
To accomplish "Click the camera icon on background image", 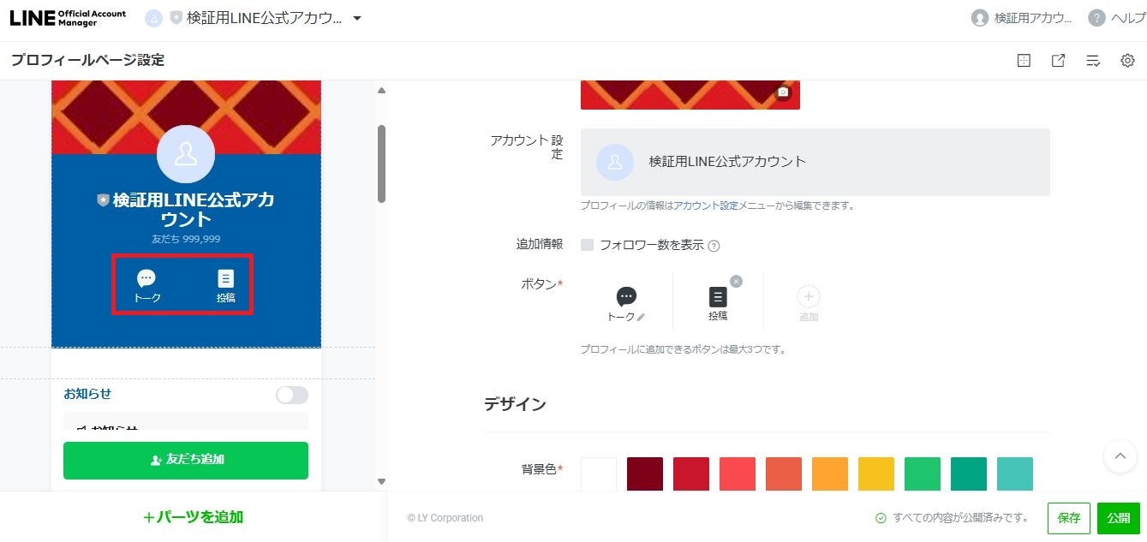I will (x=783, y=92).
